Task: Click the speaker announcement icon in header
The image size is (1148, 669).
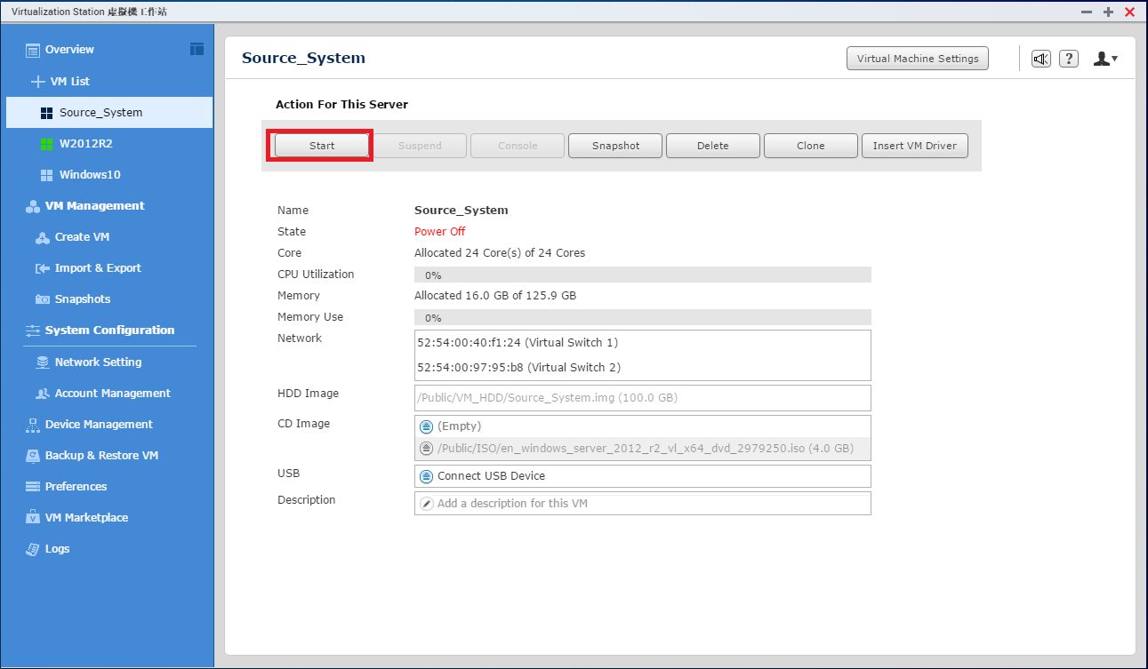Action: coord(1040,59)
